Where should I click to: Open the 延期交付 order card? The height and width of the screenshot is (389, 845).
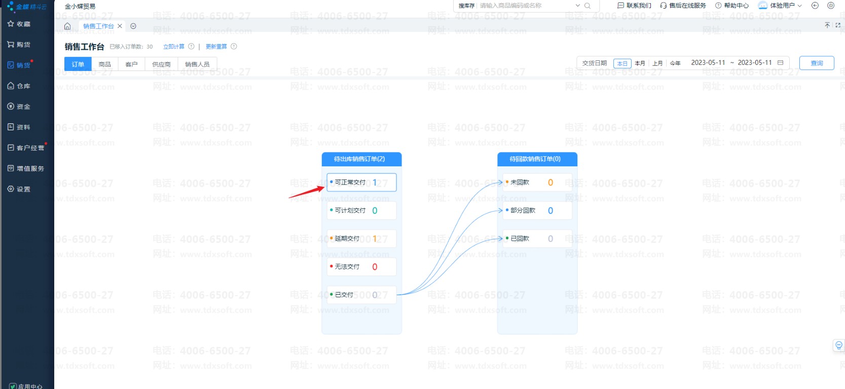click(x=361, y=238)
